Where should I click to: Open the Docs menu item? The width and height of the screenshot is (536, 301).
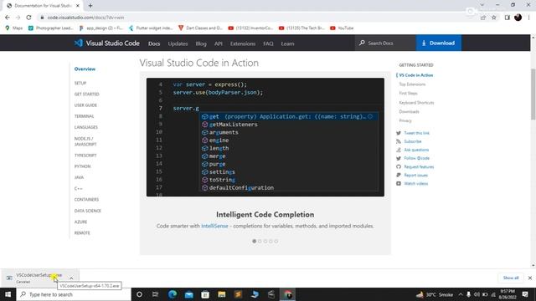click(x=154, y=43)
